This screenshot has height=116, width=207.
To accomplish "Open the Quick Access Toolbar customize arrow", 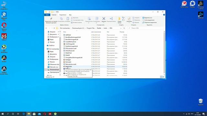I will click(x=54, y=12).
